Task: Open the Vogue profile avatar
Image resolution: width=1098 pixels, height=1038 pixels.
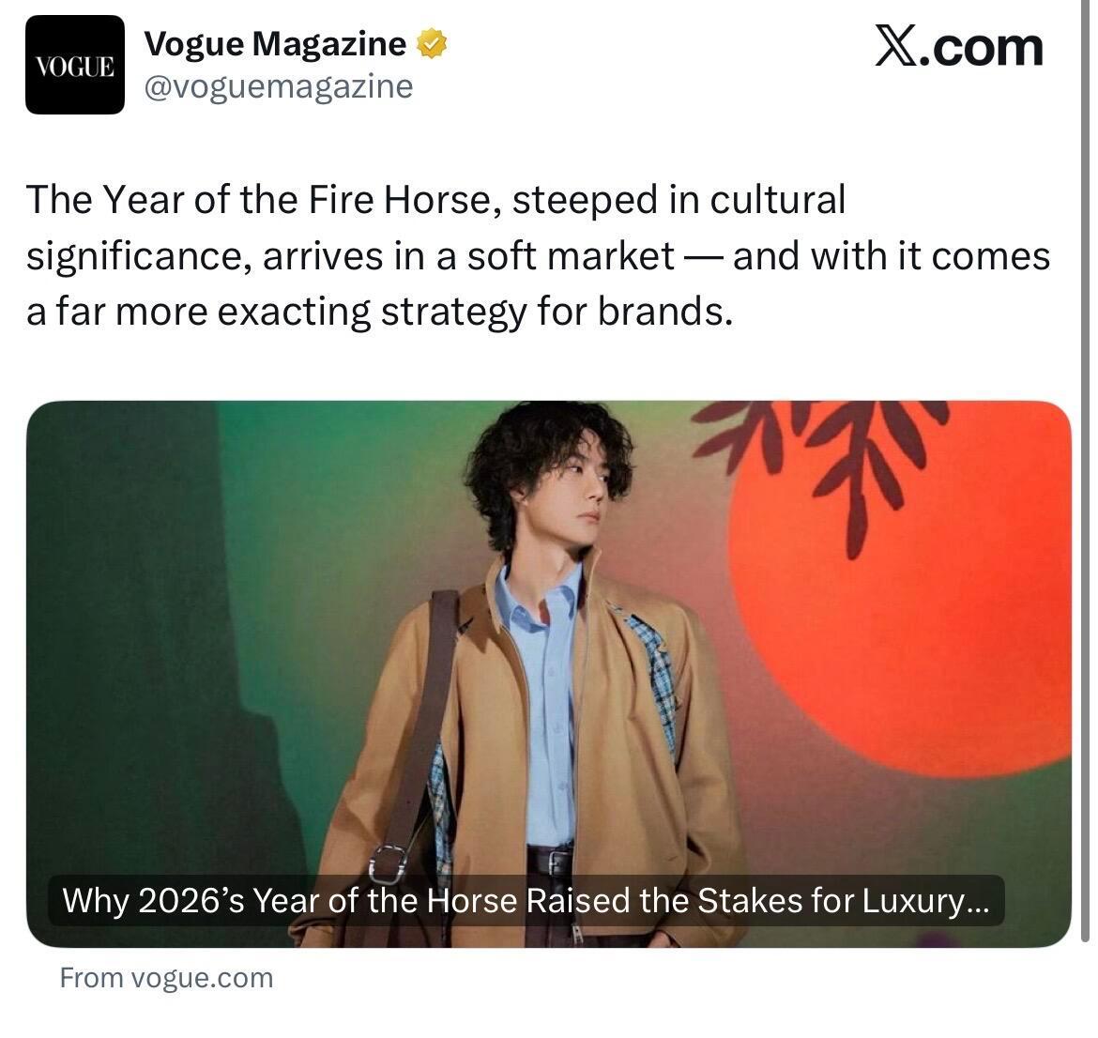Action: pyautogui.click(x=75, y=65)
